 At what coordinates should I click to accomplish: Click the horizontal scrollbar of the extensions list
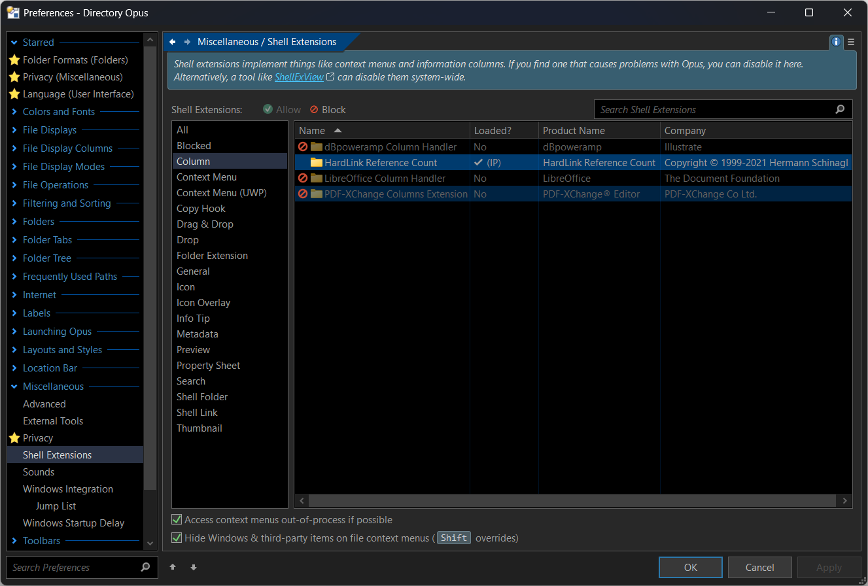[x=572, y=501]
